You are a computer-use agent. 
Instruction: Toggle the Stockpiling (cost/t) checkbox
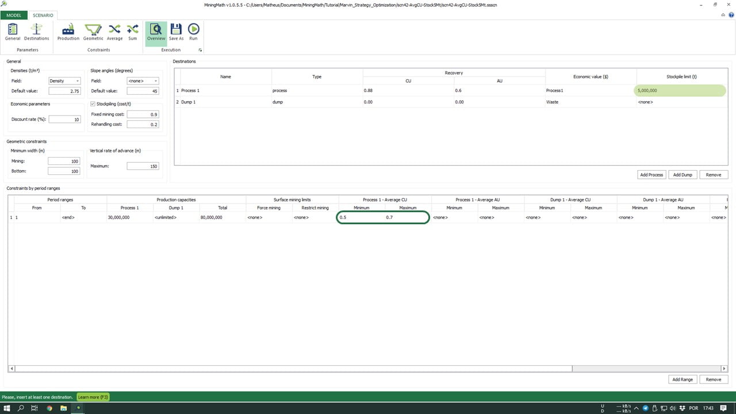point(93,104)
